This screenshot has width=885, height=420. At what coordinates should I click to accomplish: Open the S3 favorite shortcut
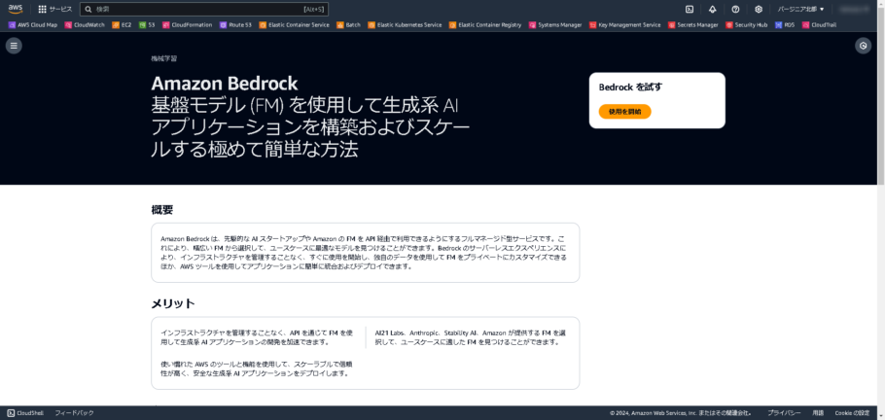147,25
